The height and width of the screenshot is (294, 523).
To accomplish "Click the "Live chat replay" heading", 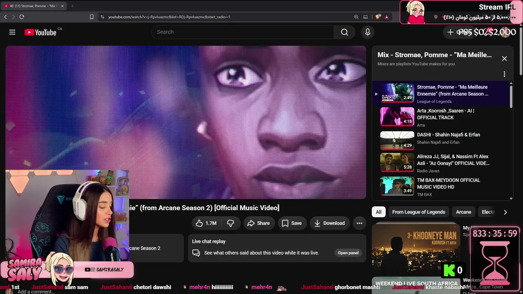I will (x=209, y=241).
